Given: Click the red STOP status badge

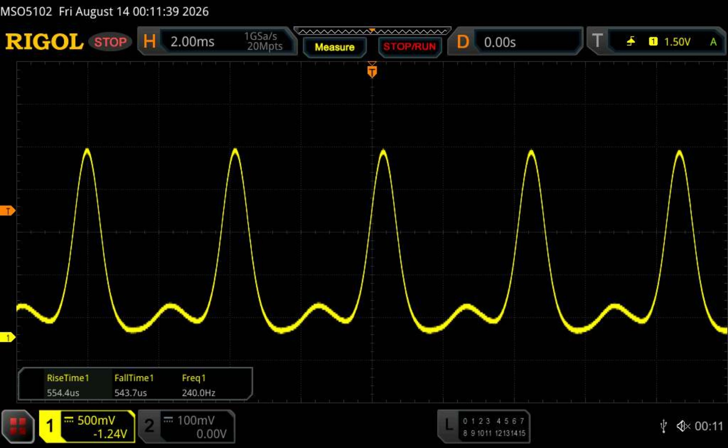Looking at the screenshot, I should 110,42.
